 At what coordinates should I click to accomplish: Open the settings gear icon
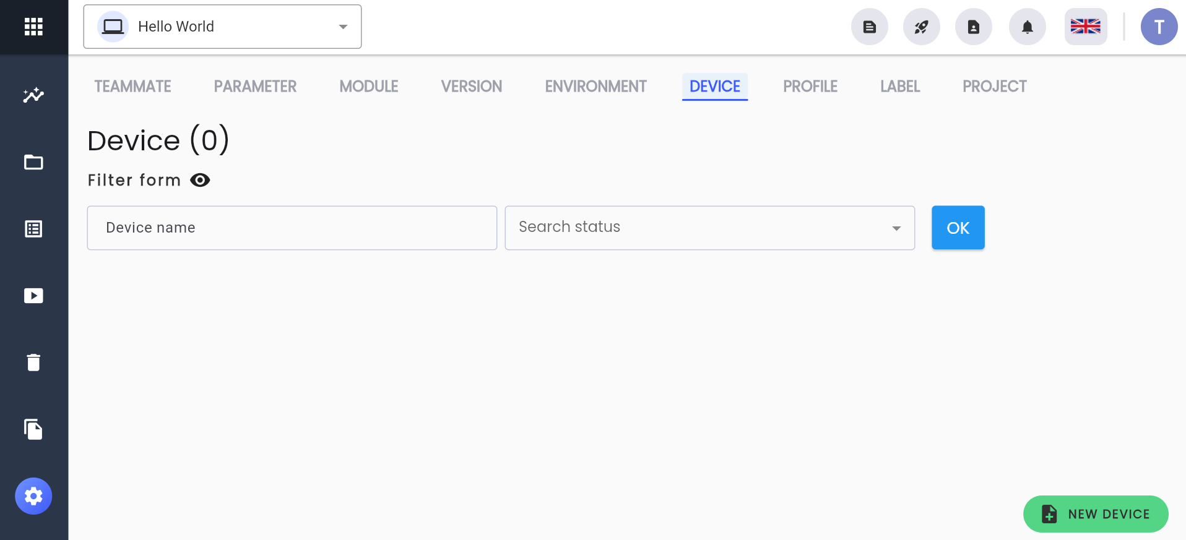(x=33, y=496)
